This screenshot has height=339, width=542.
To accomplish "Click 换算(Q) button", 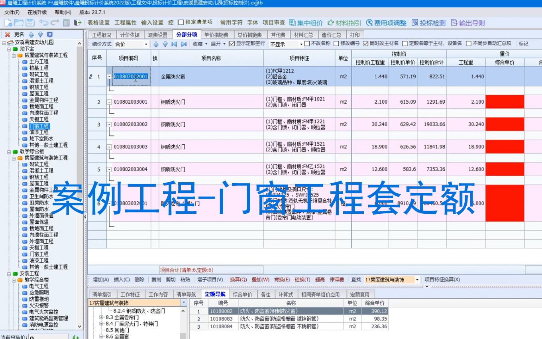I will tap(238, 280).
